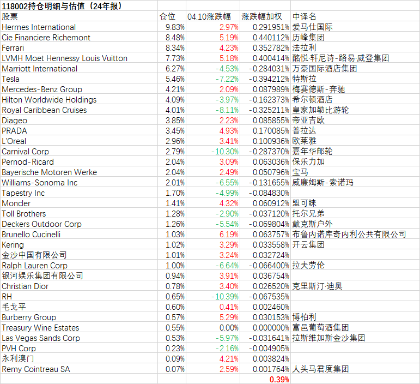Select the Burberry Group cell

coord(79,317)
